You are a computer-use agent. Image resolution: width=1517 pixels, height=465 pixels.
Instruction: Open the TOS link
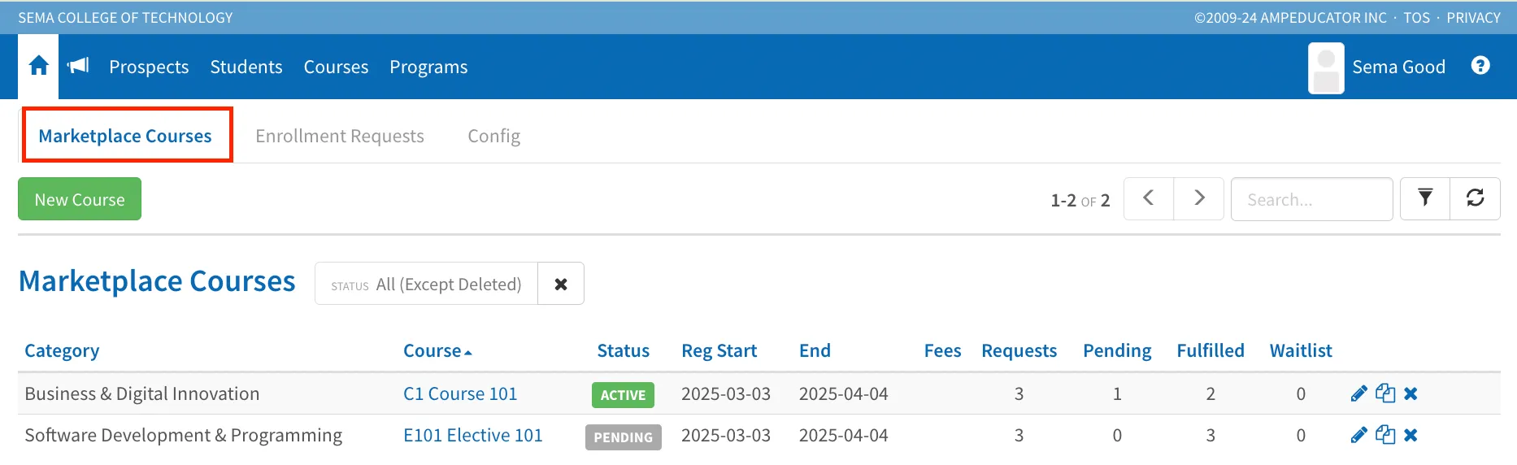tap(1416, 17)
